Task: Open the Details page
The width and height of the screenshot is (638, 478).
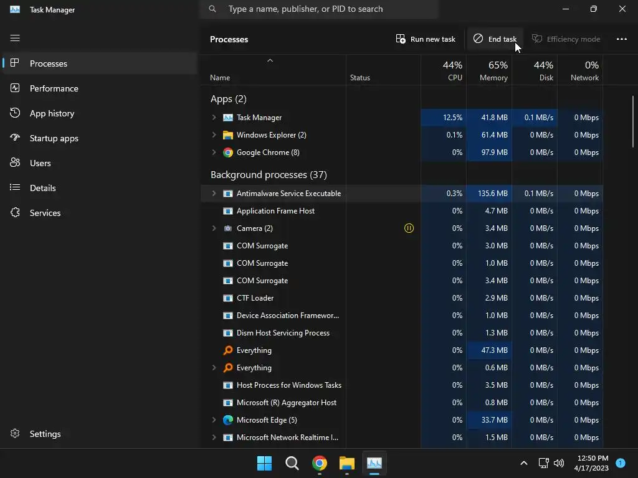Action: (x=99, y=188)
